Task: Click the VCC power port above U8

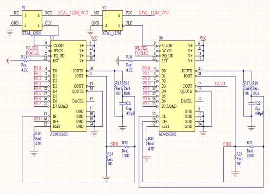Action: pos(203,38)
